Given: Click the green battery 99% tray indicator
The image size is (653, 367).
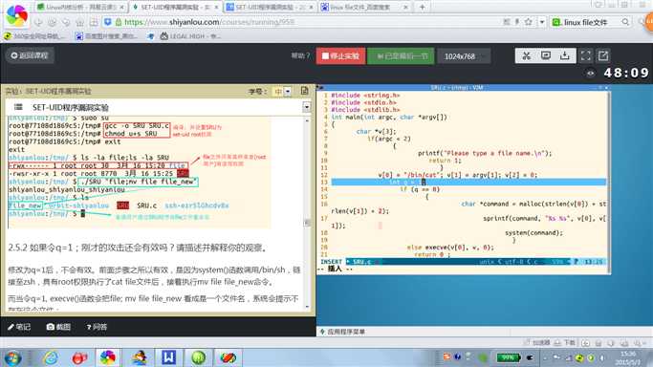Looking at the screenshot, I should coord(508,357).
